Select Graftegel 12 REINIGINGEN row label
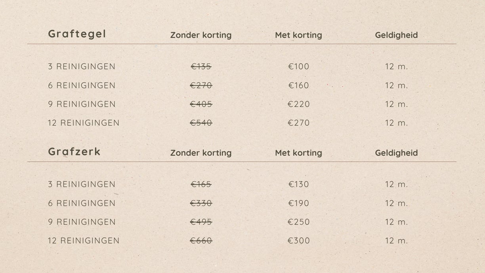This screenshot has width=485, height=273. click(x=84, y=123)
